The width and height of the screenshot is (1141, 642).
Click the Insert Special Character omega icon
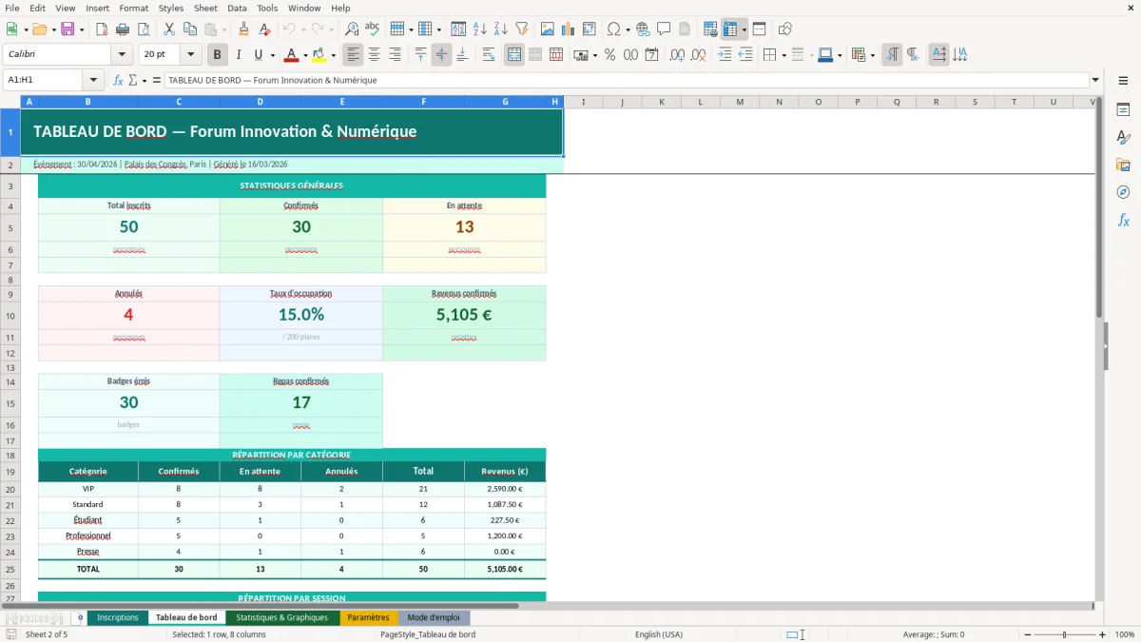[x=613, y=29]
